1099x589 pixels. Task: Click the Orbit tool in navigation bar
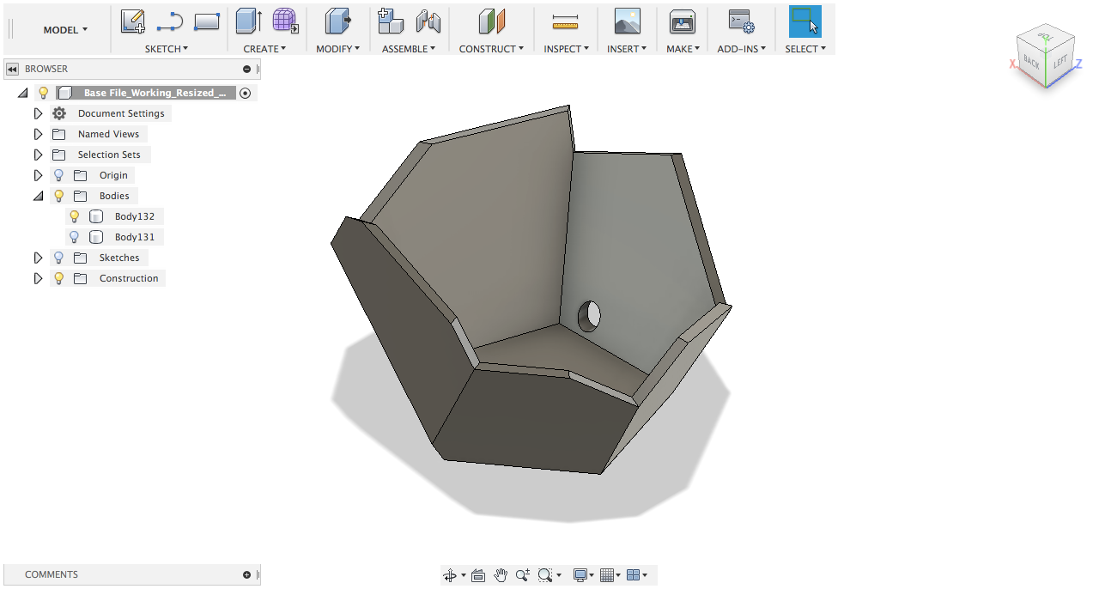pyautogui.click(x=449, y=575)
